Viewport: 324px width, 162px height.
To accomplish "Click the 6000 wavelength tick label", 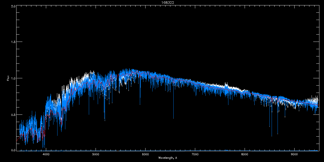I will pos(145,154).
